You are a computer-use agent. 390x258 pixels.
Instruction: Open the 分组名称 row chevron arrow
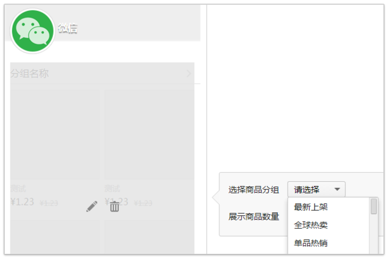(188, 73)
